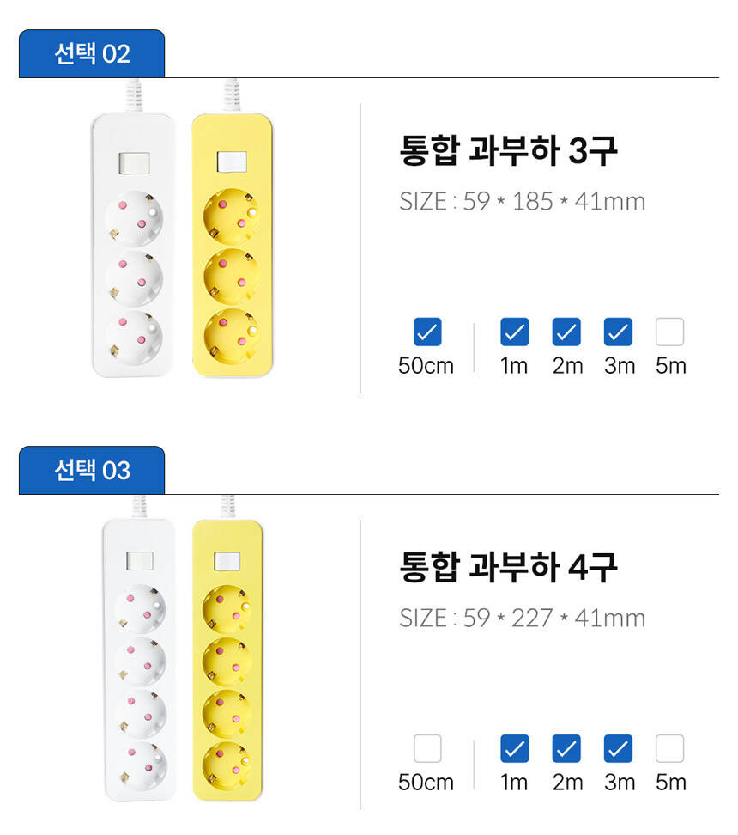Toggle the 2m checkbox for 4구
This screenshot has height=835, width=738.
coord(566,749)
